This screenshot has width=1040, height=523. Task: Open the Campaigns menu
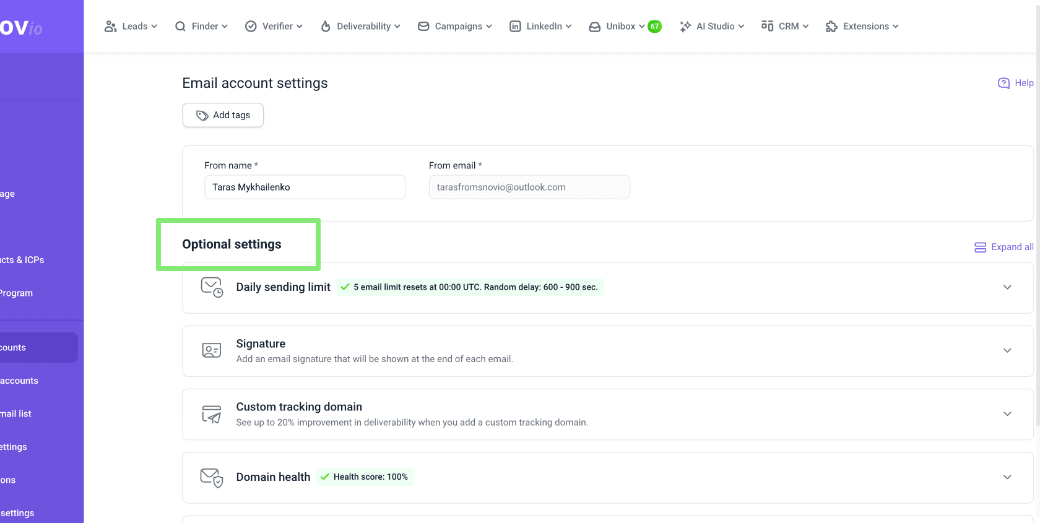click(x=455, y=26)
